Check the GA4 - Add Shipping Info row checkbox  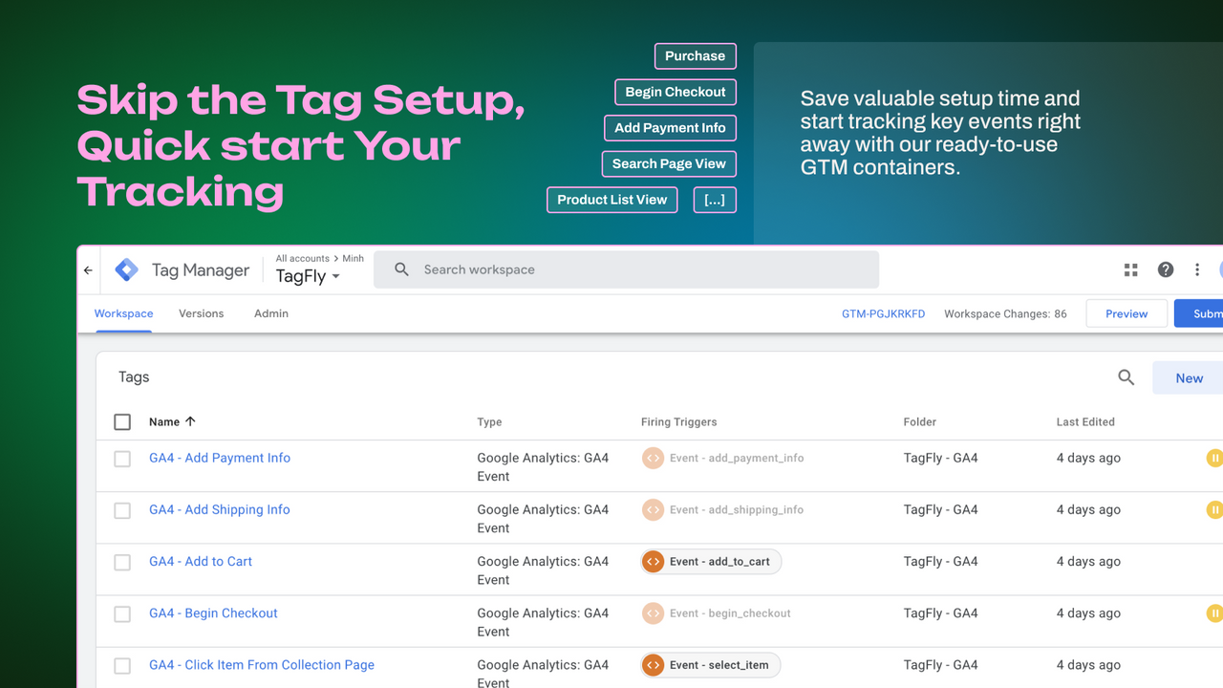(122, 510)
